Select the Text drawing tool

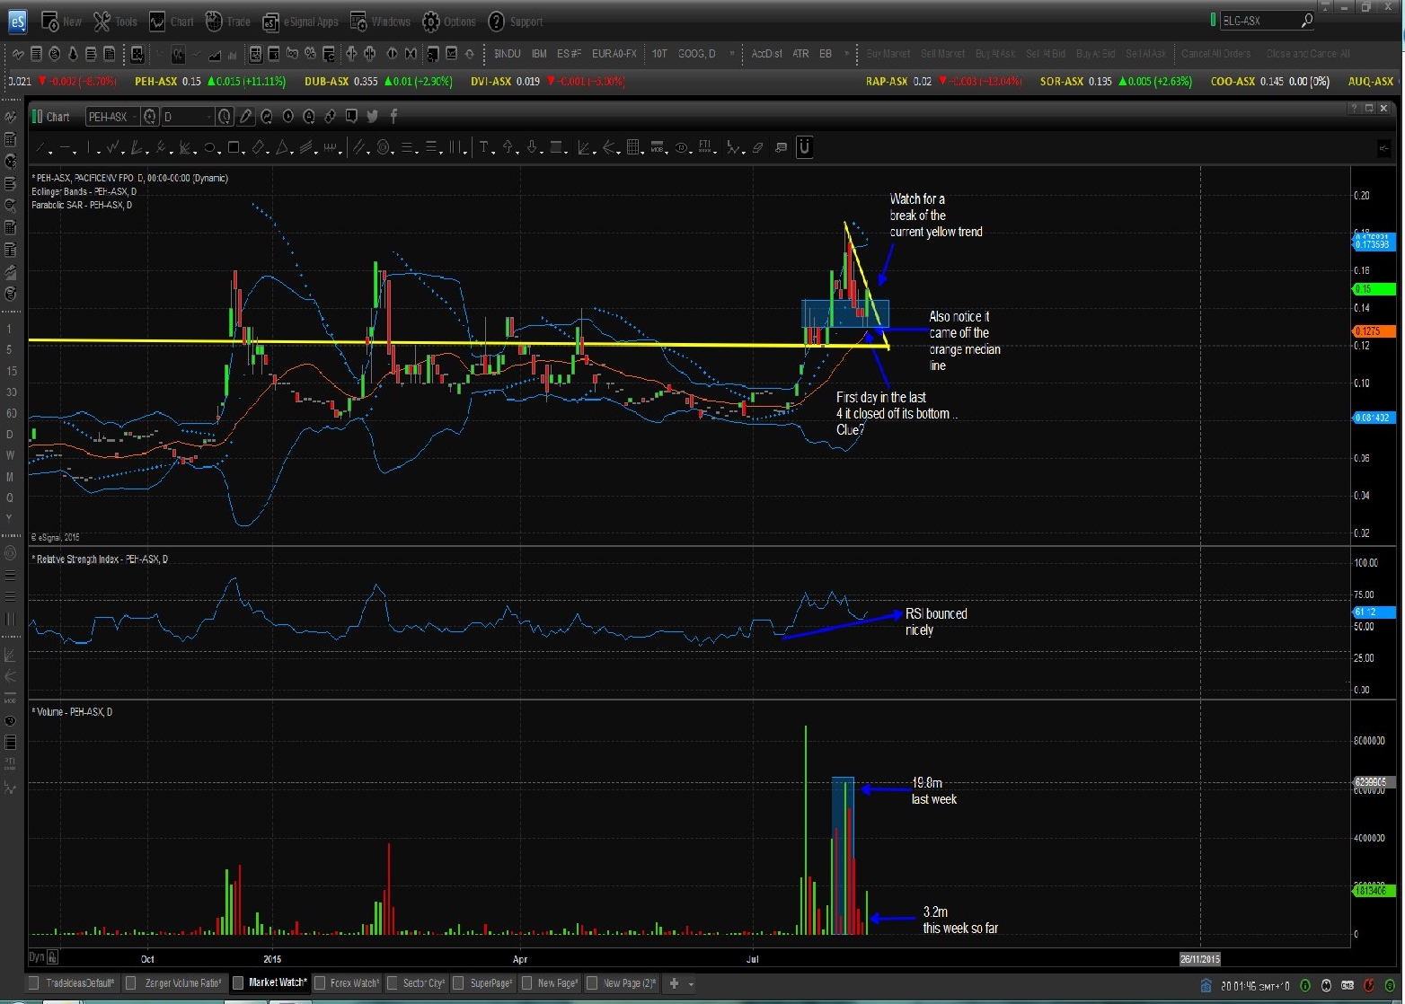pos(483,147)
